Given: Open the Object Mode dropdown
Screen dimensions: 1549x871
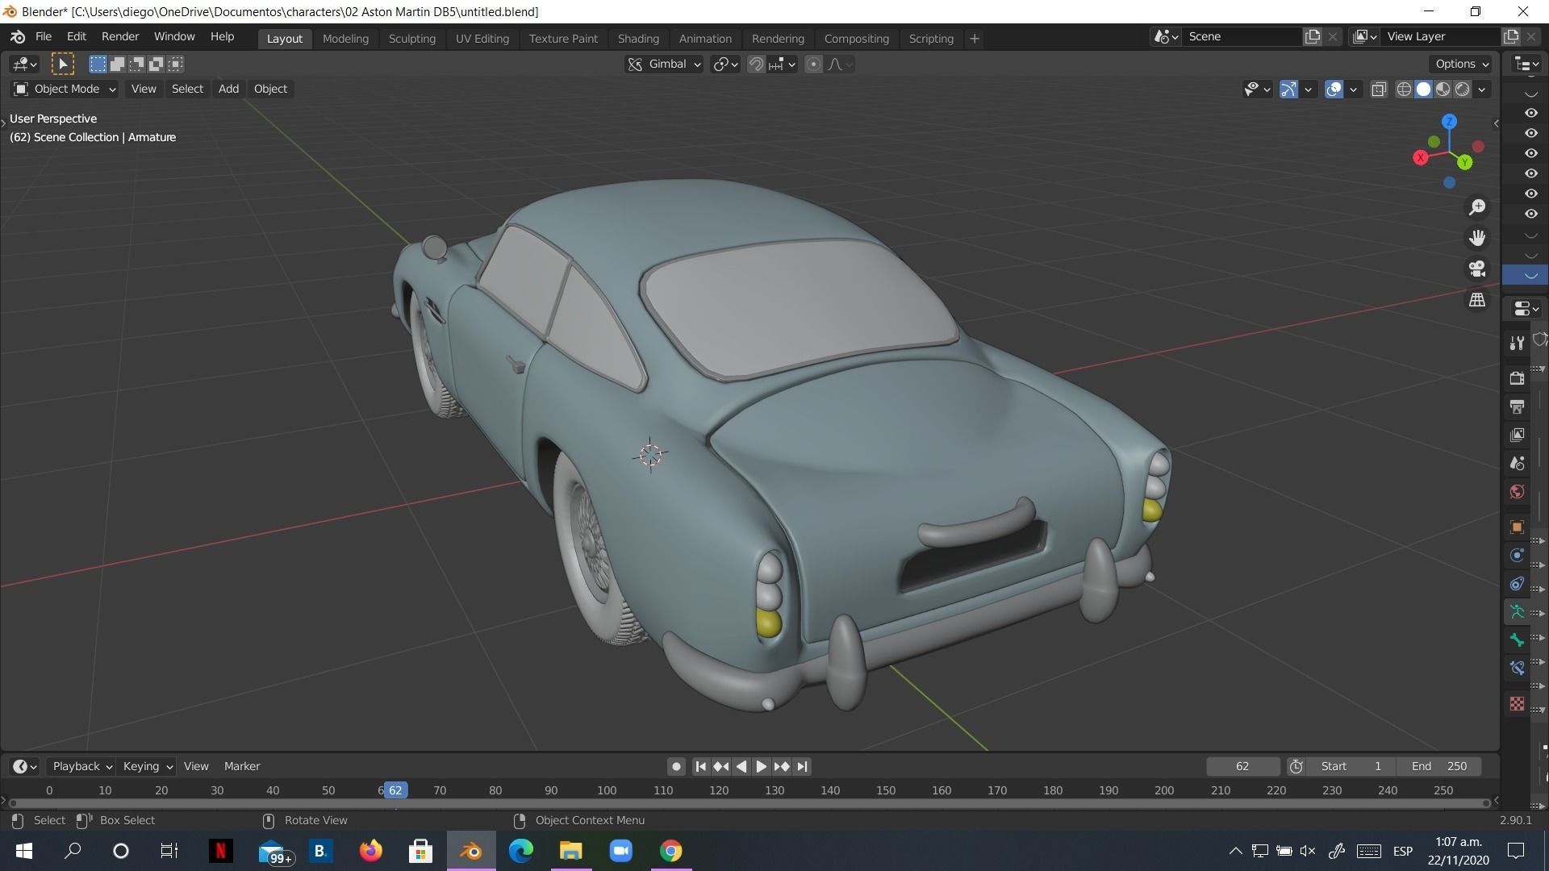Looking at the screenshot, I should [x=65, y=89].
